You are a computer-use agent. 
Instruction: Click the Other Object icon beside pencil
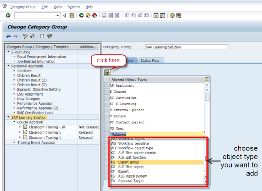pyautogui.click(x=32, y=36)
